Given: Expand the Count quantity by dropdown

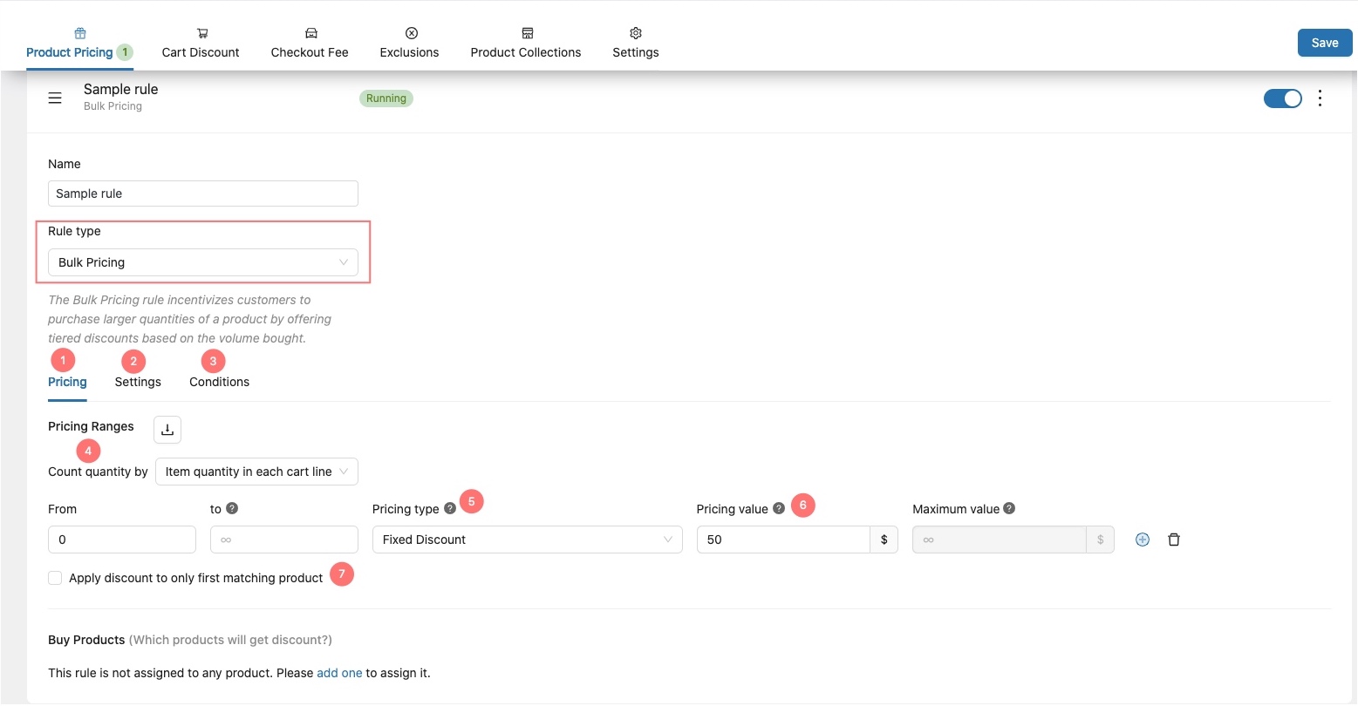Looking at the screenshot, I should [x=256, y=472].
